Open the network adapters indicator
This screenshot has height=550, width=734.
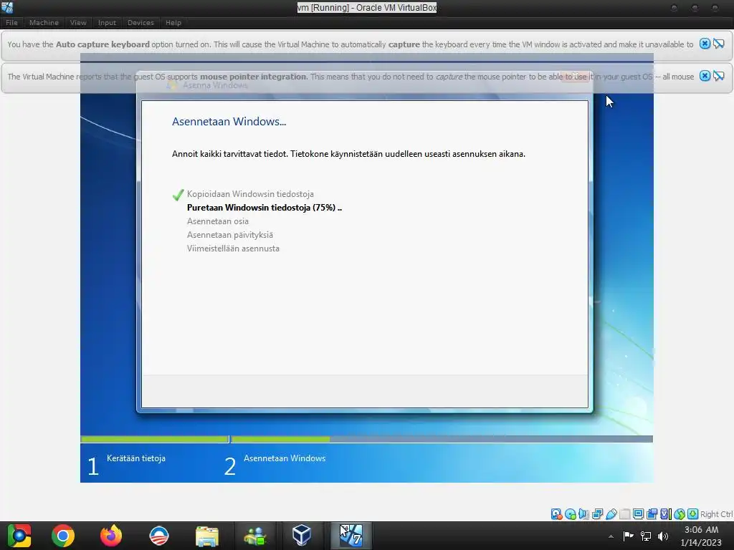tap(597, 514)
